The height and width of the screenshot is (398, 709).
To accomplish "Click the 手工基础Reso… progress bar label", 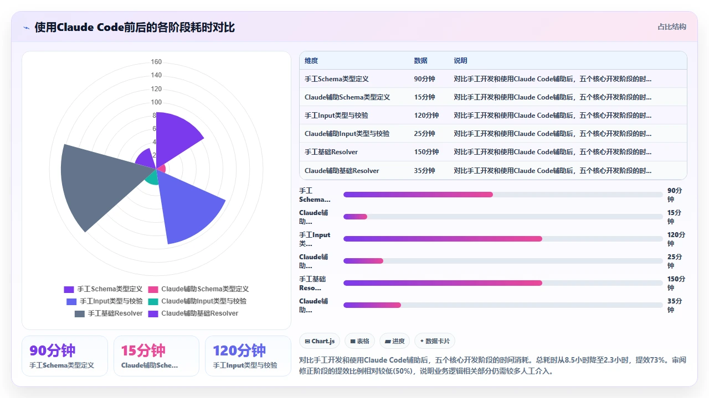I will pos(313,284).
